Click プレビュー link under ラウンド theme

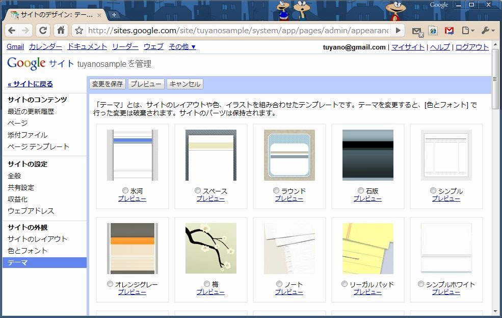pyautogui.click(x=289, y=199)
